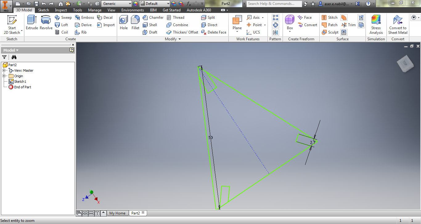Open the Axis dropdown arrow
421x224 pixels.
(x=263, y=18)
